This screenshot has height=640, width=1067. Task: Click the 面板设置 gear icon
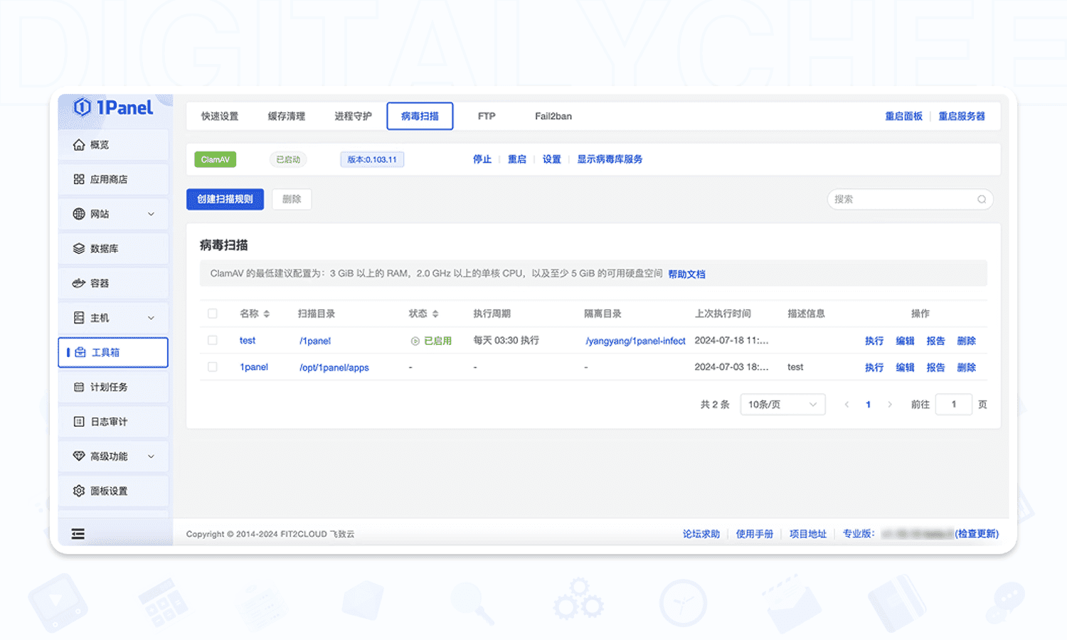pos(79,491)
